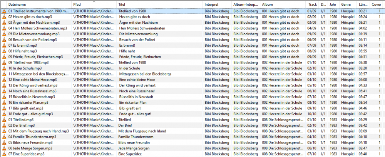Click the VLC icon beside 03 Mit dem Flugzeug nach Irland.mp3
The width and height of the screenshot is (385, 157).
click(4, 131)
